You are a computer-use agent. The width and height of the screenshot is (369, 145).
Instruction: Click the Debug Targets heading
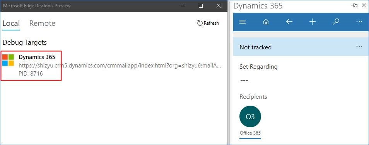click(25, 42)
